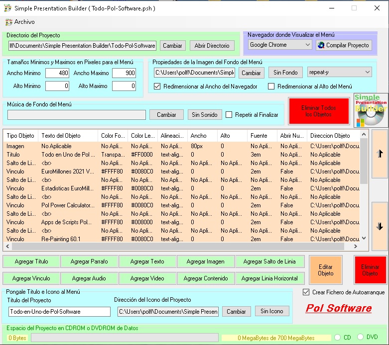Click the Fuente column header
Viewport: 389px width, 345px height.
coord(259,136)
